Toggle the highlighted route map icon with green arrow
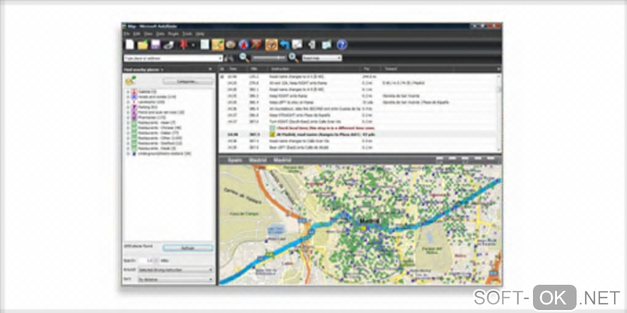Image resolution: width=627 pixels, height=313 pixels. point(218,45)
